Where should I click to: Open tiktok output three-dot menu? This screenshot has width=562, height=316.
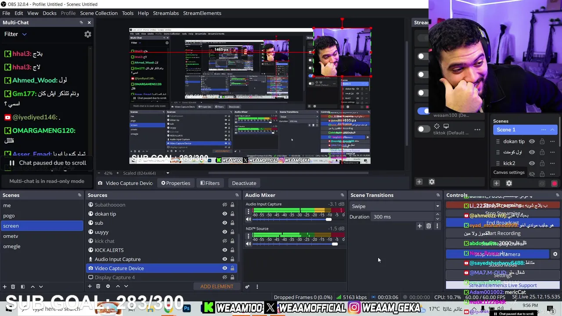(477, 129)
